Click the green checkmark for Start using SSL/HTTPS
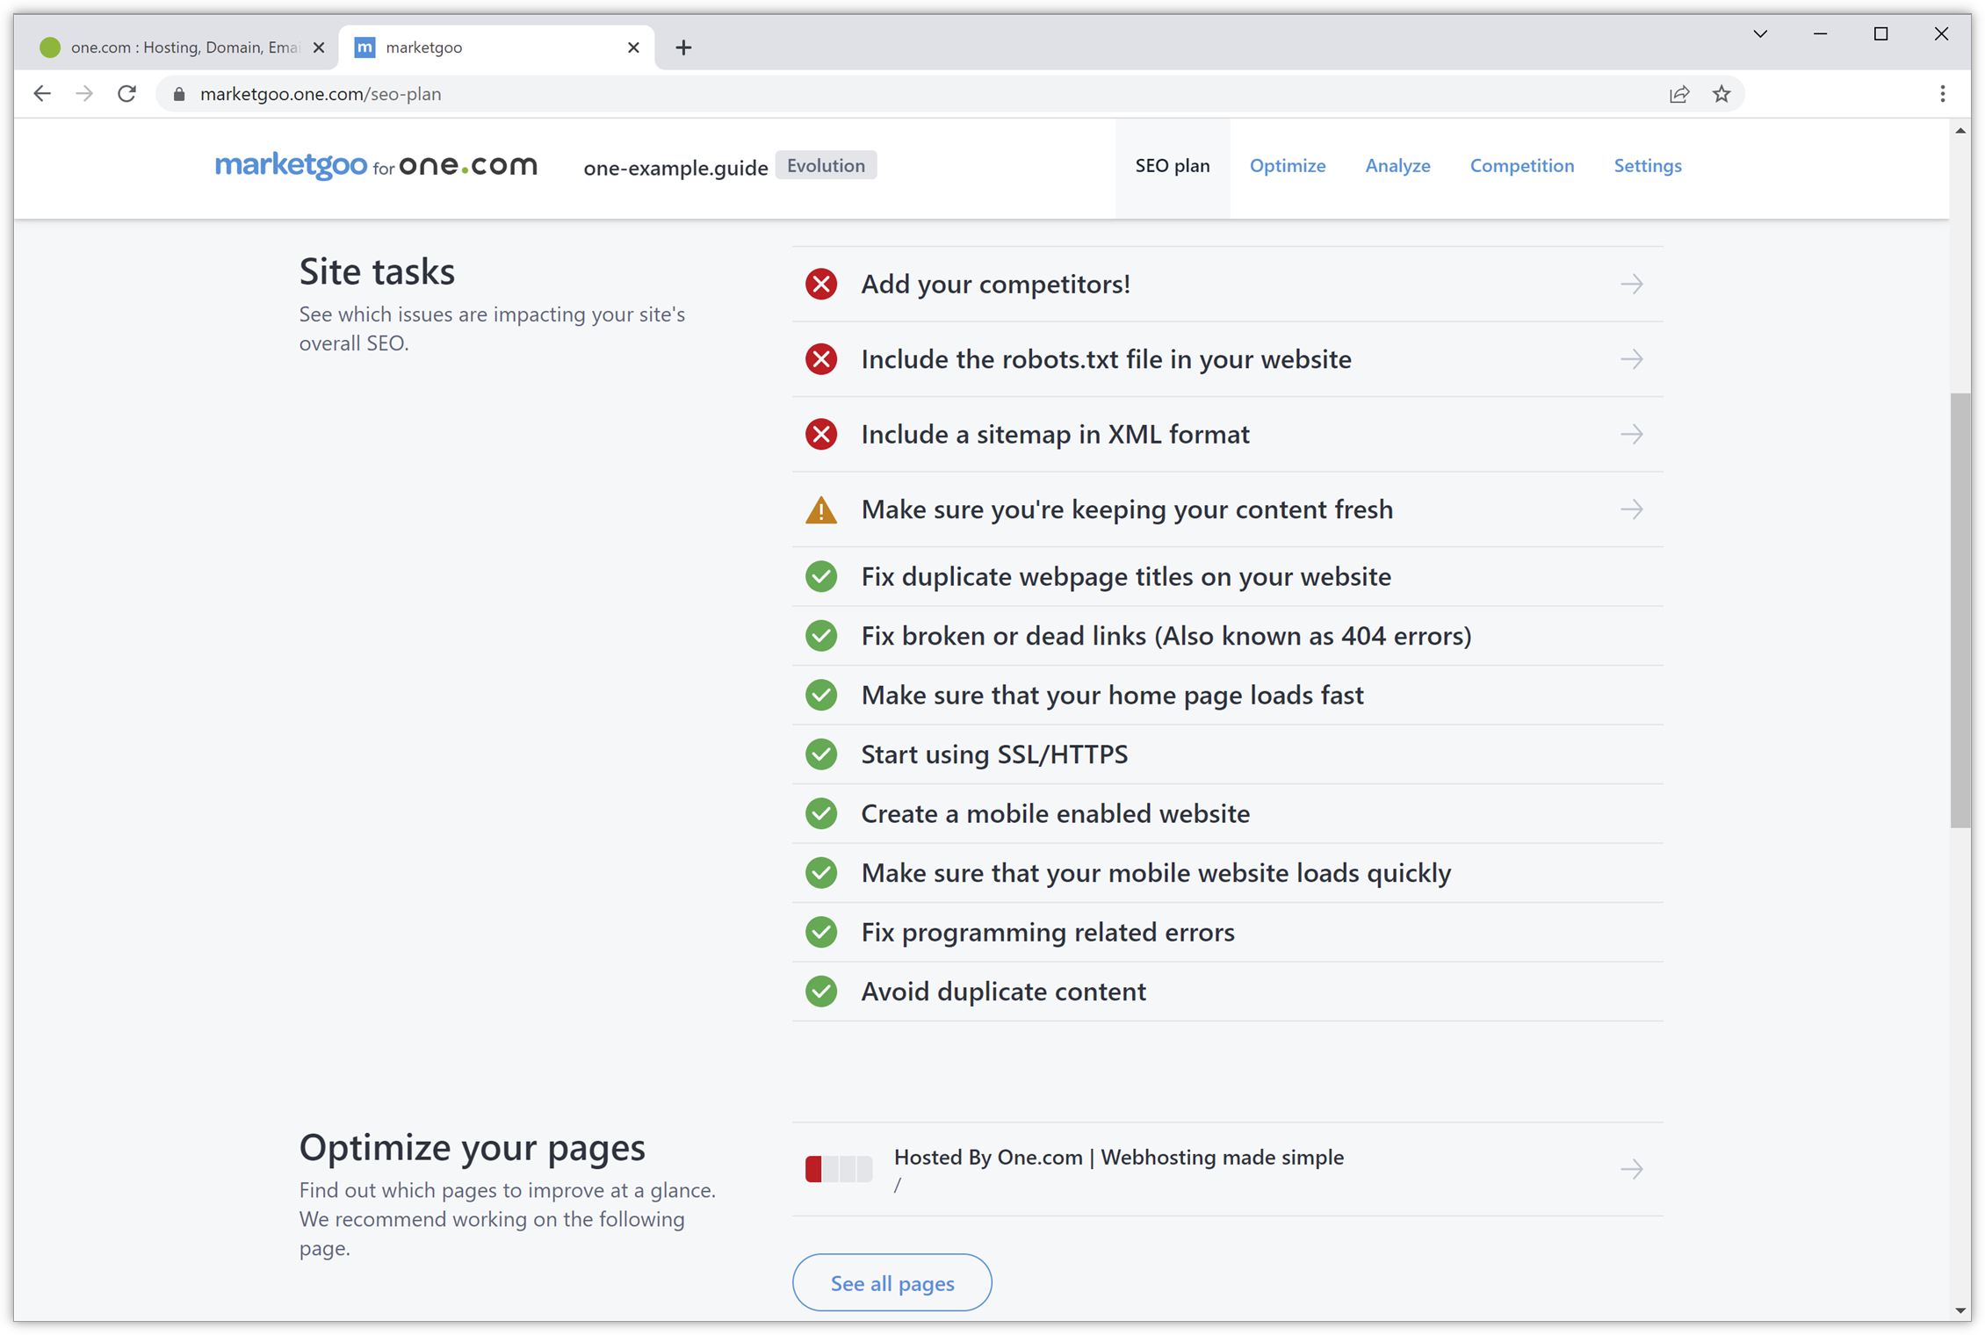Viewport: 1985px width, 1335px height. (x=820, y=754)
